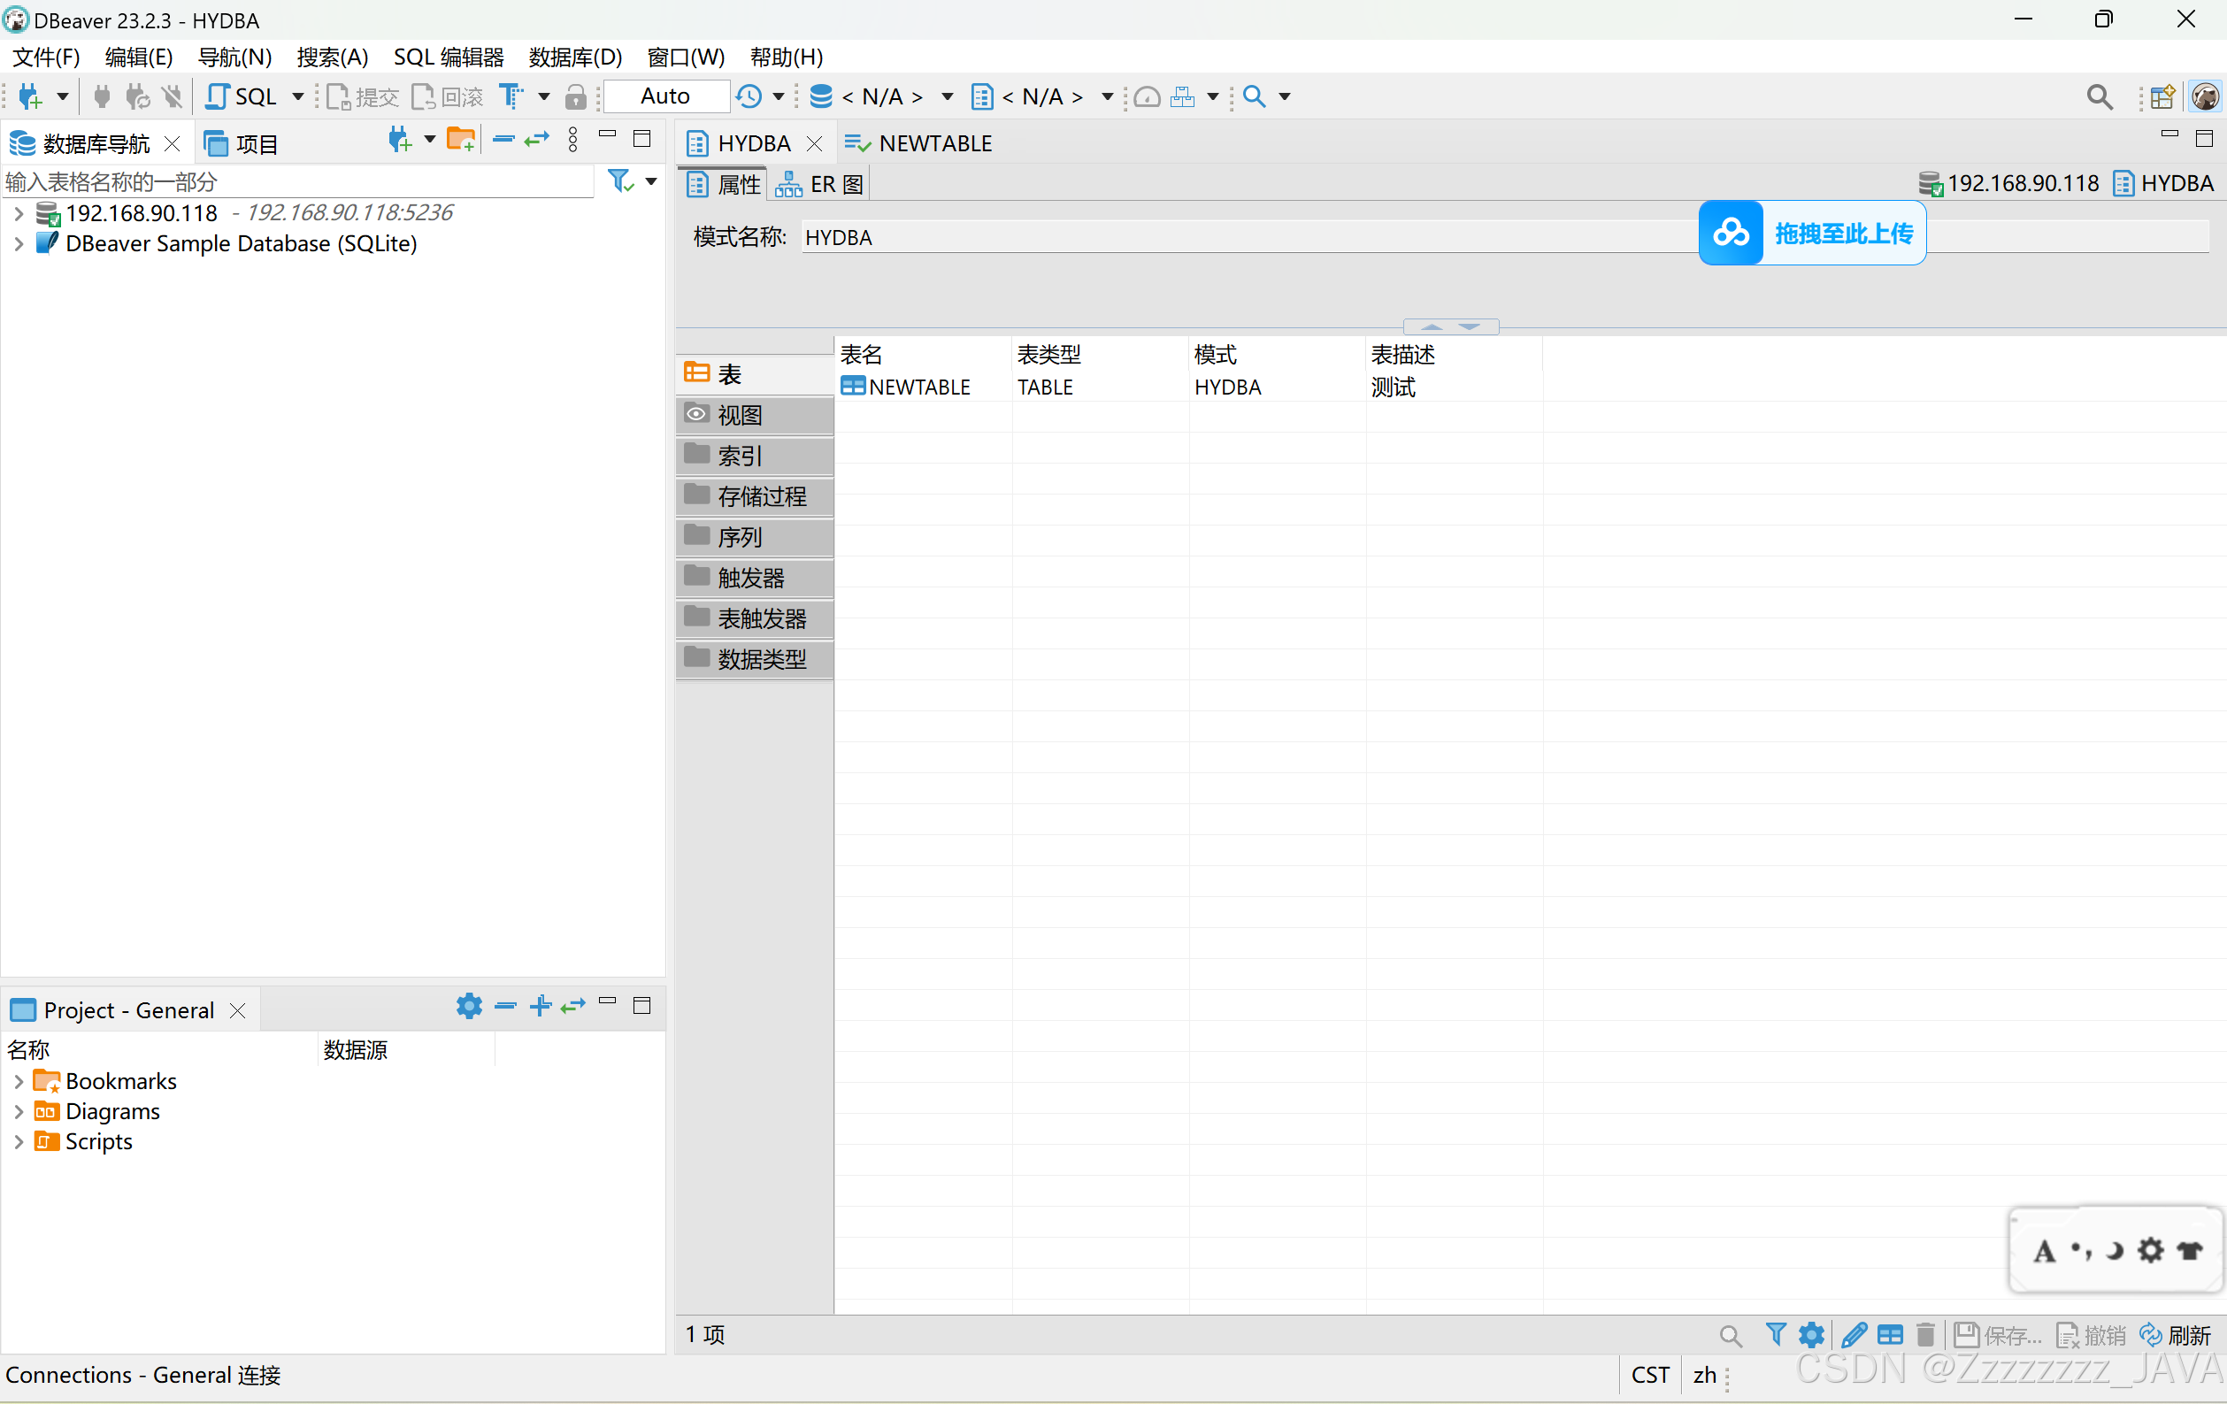Open the 数据库(D) menu
This screenshot has width=2227, height=1404.
[x=575, y=58]
